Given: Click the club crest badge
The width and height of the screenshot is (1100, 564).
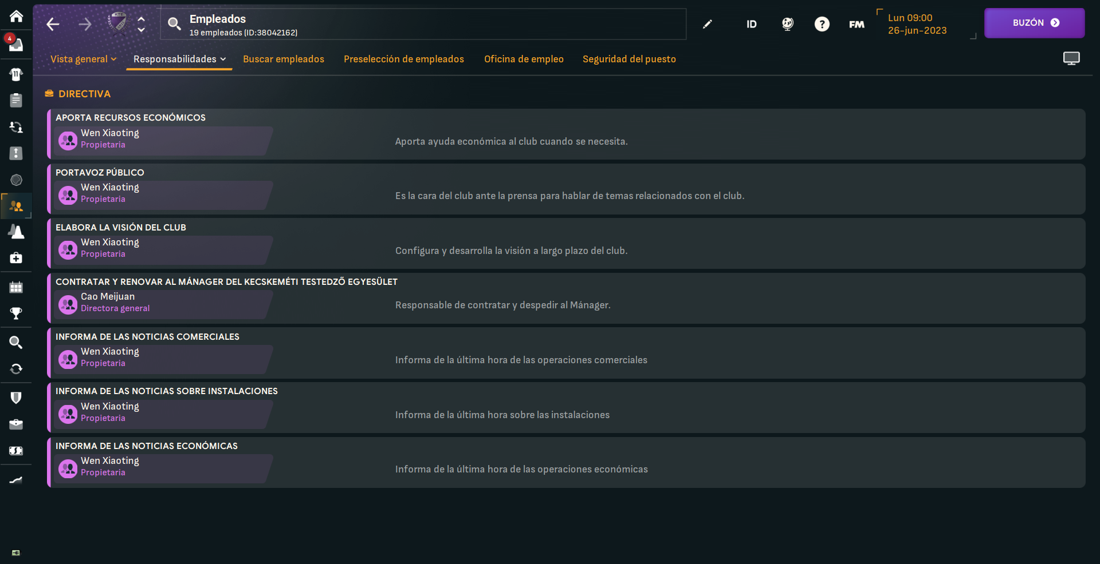Looking at the screenshot, I should pos(117,23).
